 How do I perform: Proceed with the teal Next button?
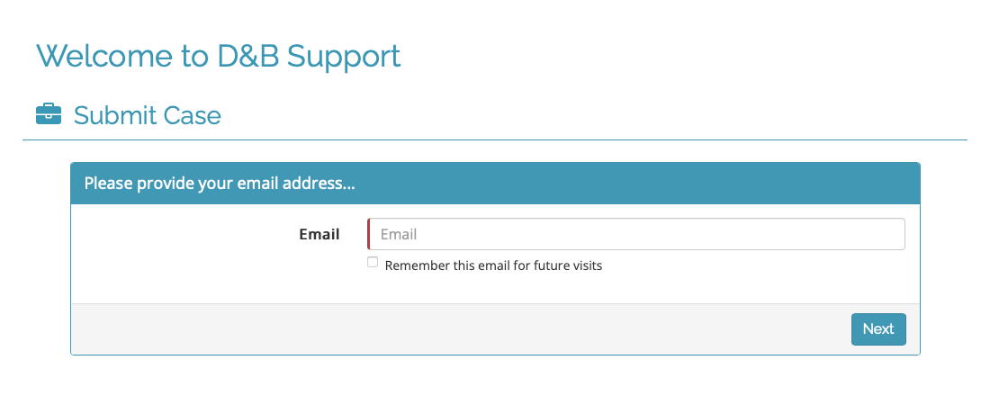878,329
